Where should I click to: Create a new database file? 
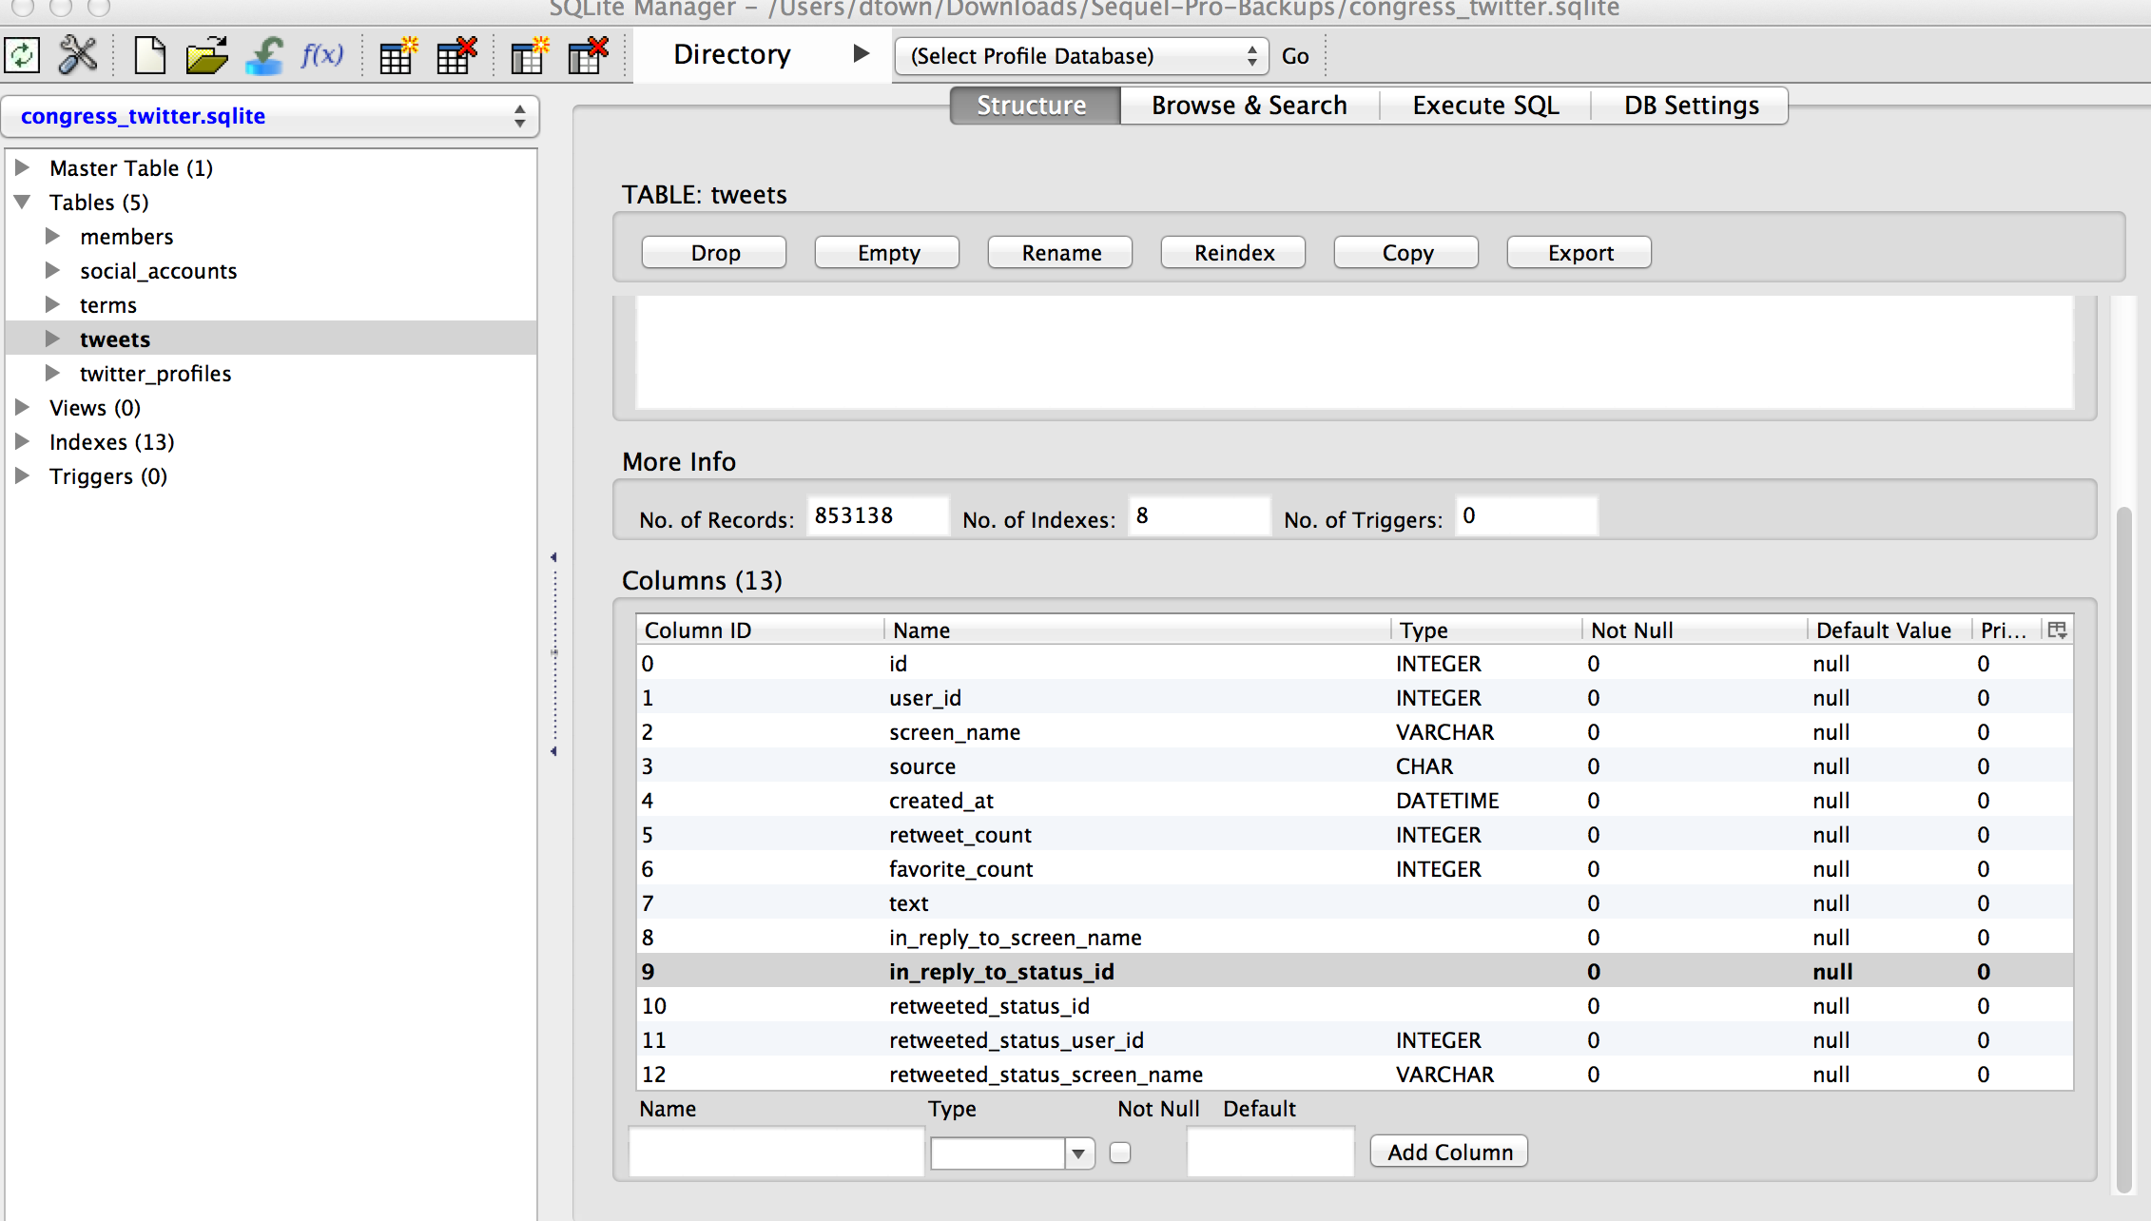[x=149, y=55]
